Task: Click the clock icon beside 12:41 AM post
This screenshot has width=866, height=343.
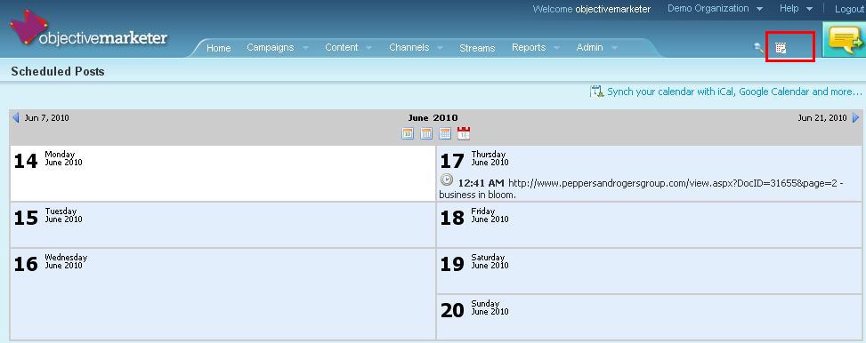Action: click(x=447, y=179)
